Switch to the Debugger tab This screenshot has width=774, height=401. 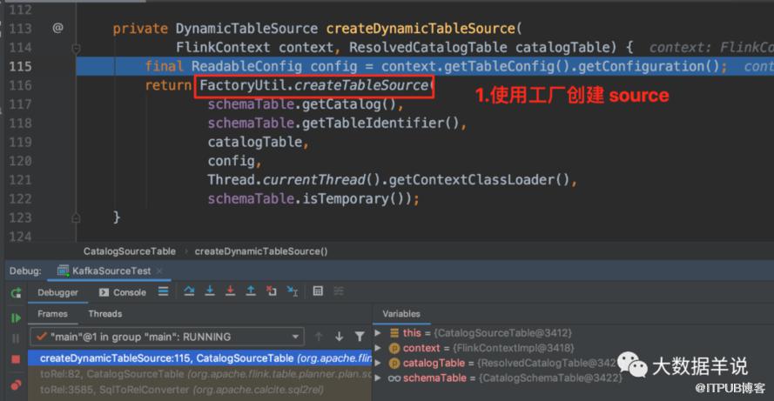tap(57, 292)
